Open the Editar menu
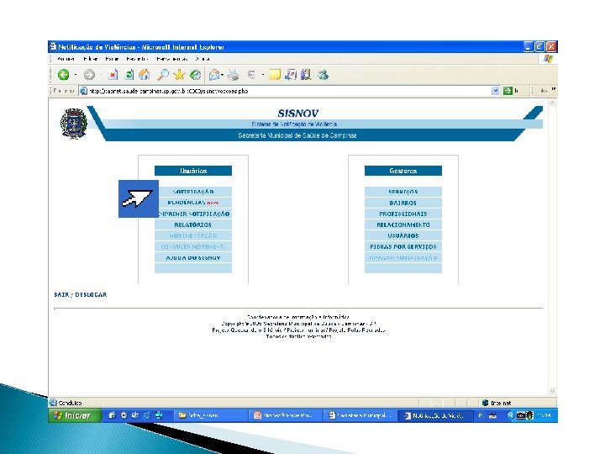605x454 pixels. (x=90, y=59)
